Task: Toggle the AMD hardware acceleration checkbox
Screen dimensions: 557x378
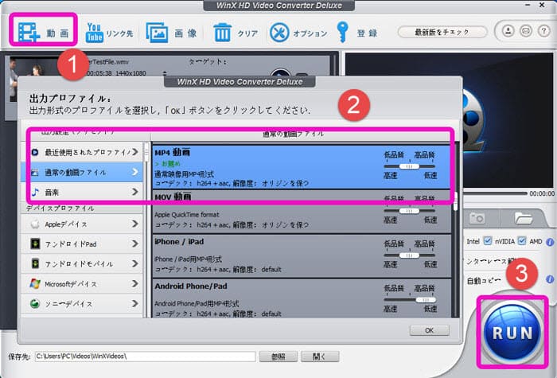Action: pyautogui.click(x=521, y=241)
